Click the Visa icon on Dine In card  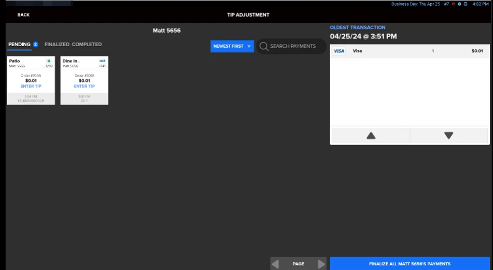coord(102,61)
